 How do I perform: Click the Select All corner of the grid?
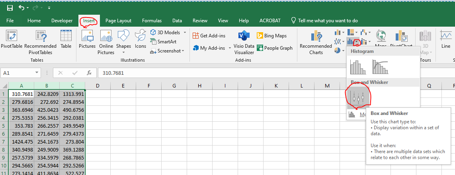point(4,86)
